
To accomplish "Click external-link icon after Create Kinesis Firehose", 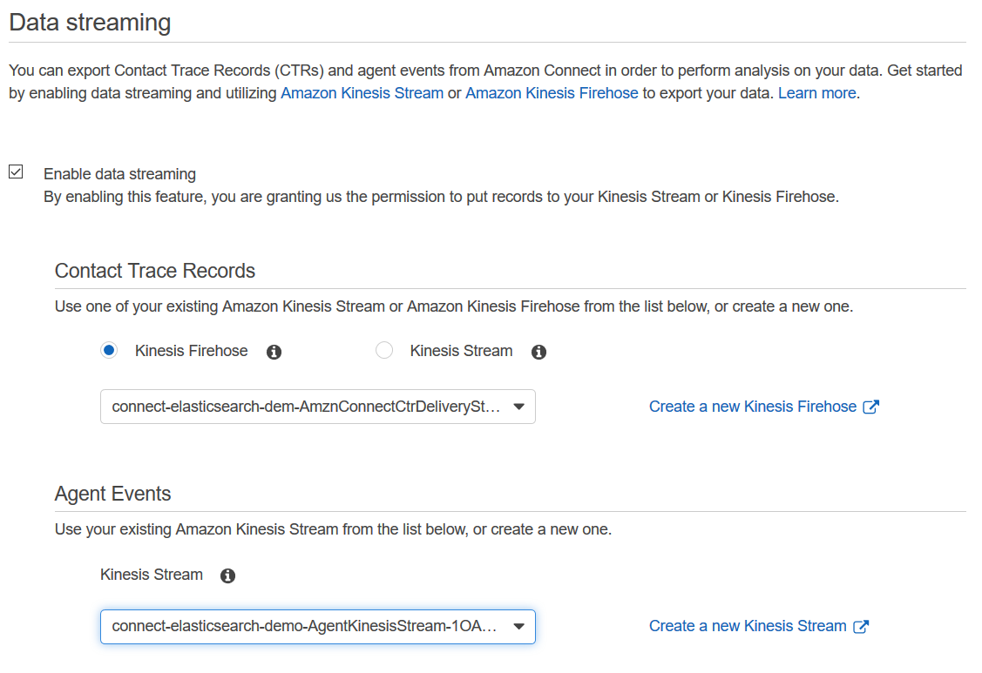I will 870,407.
